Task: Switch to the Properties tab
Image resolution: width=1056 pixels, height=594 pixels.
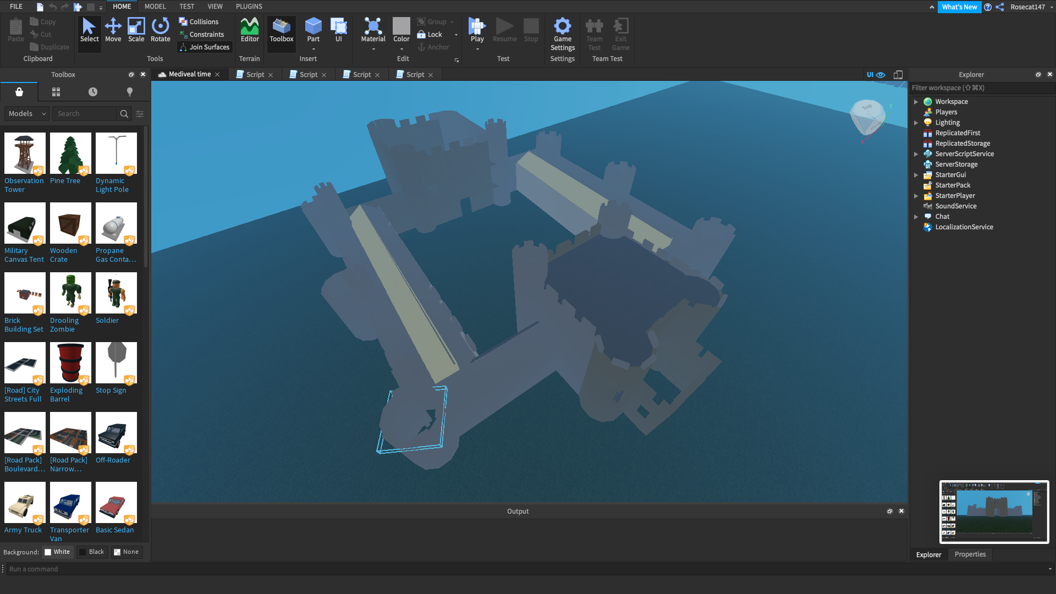Action: click(x=970, y=554)
